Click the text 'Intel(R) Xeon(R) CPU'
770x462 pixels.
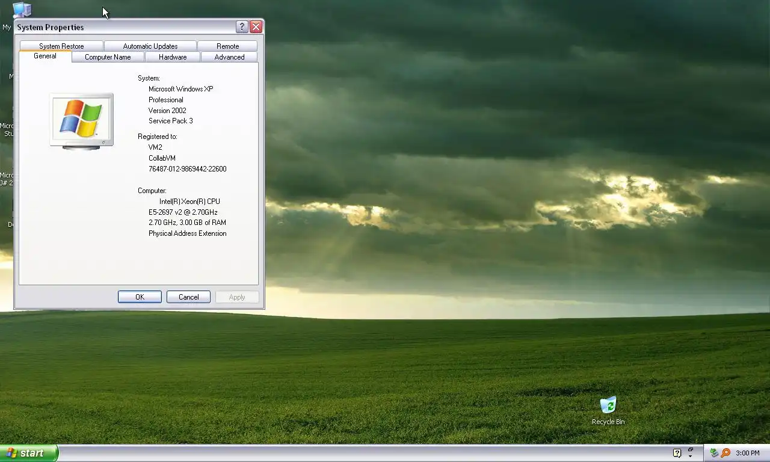click(189, 202)
